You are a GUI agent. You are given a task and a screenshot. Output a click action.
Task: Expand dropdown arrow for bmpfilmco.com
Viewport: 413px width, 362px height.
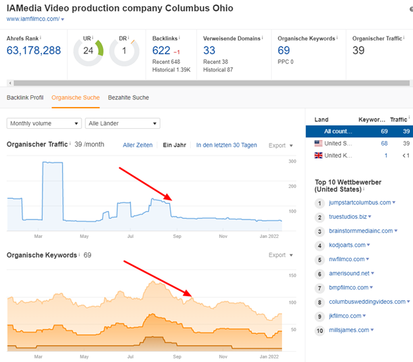tap(371, 287)
